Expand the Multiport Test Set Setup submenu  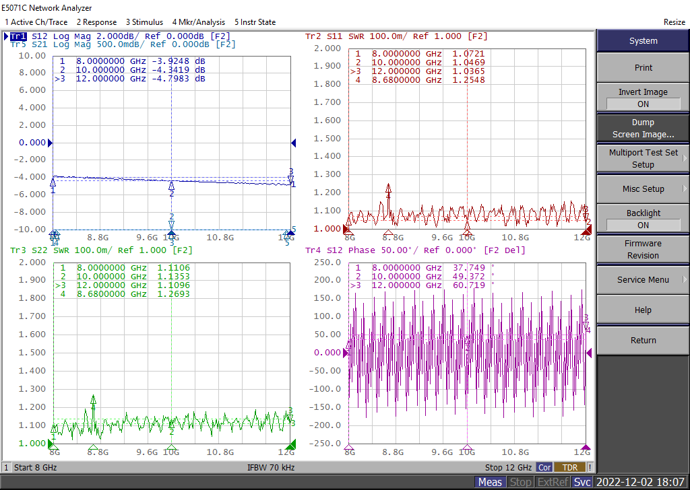coord(643,159)
